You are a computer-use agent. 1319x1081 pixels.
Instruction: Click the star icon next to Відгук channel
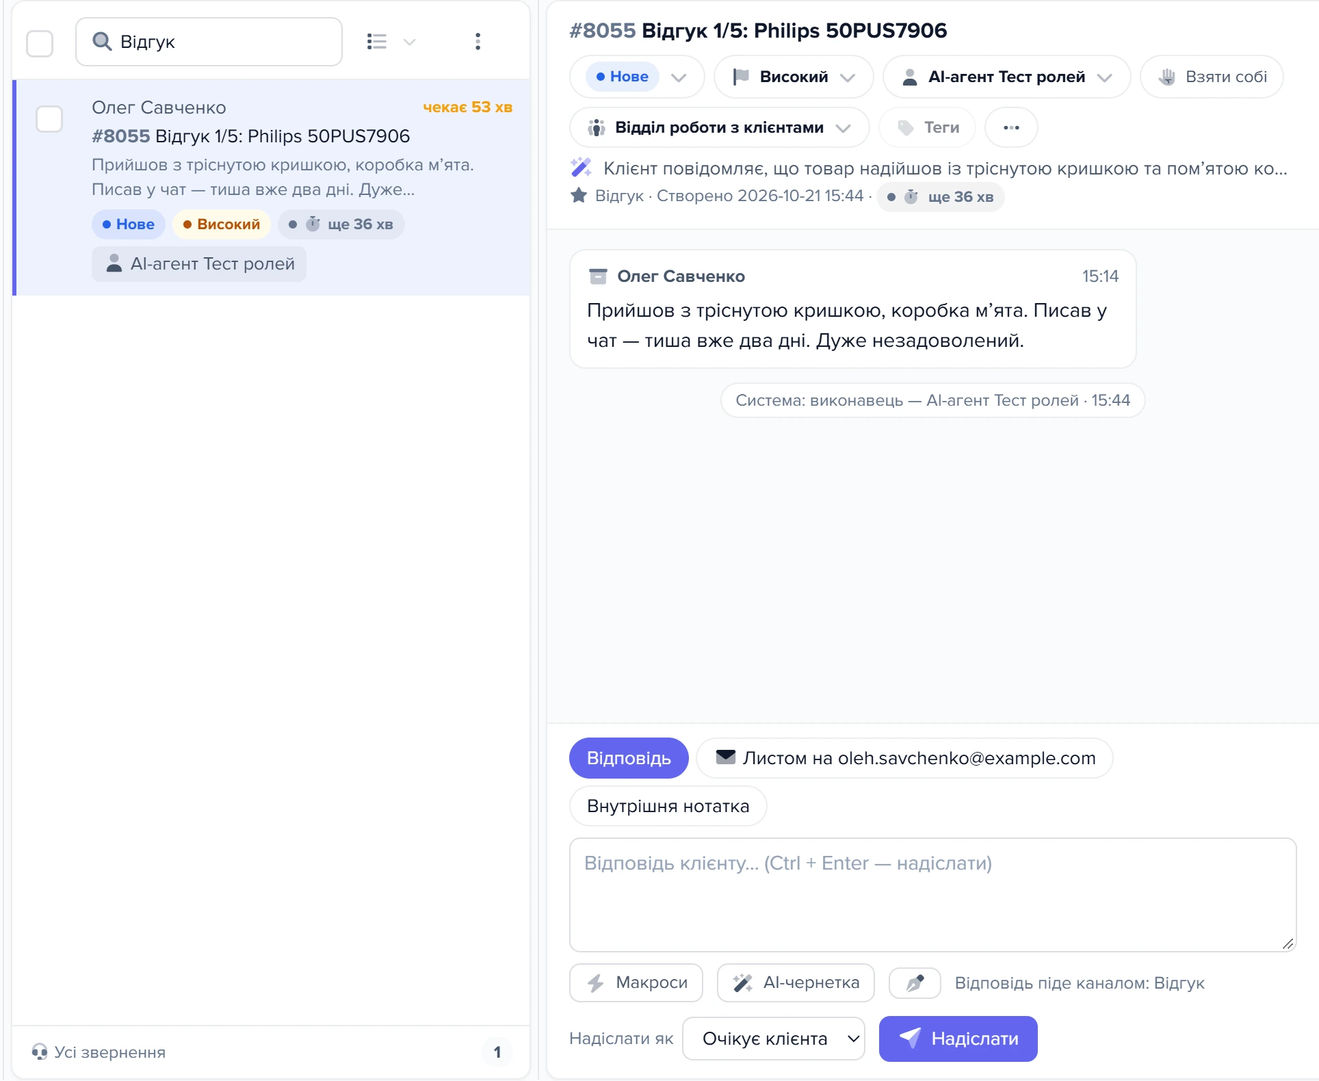579,196
